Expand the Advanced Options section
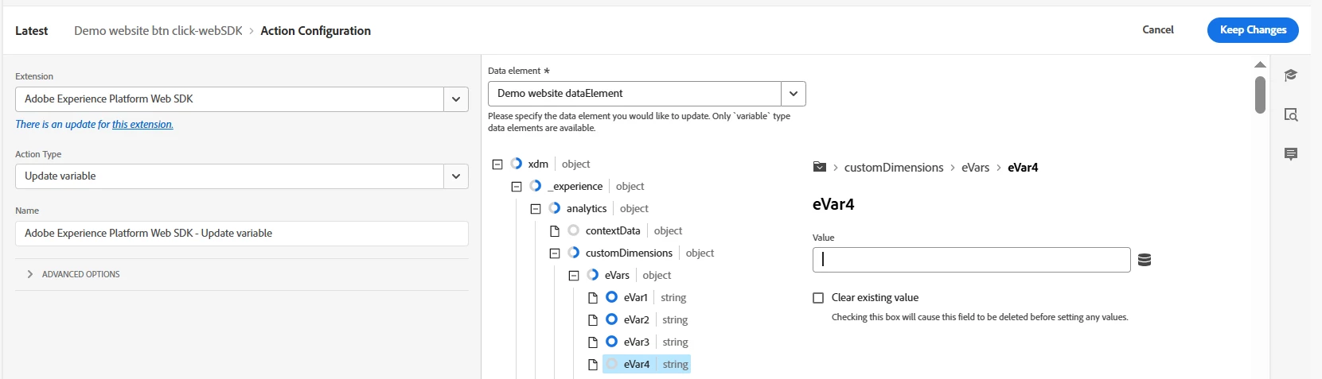 point(72,274)
